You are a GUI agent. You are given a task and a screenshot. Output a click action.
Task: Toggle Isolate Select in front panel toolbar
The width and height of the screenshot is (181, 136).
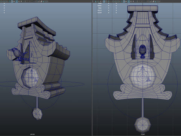click(150, 2)
